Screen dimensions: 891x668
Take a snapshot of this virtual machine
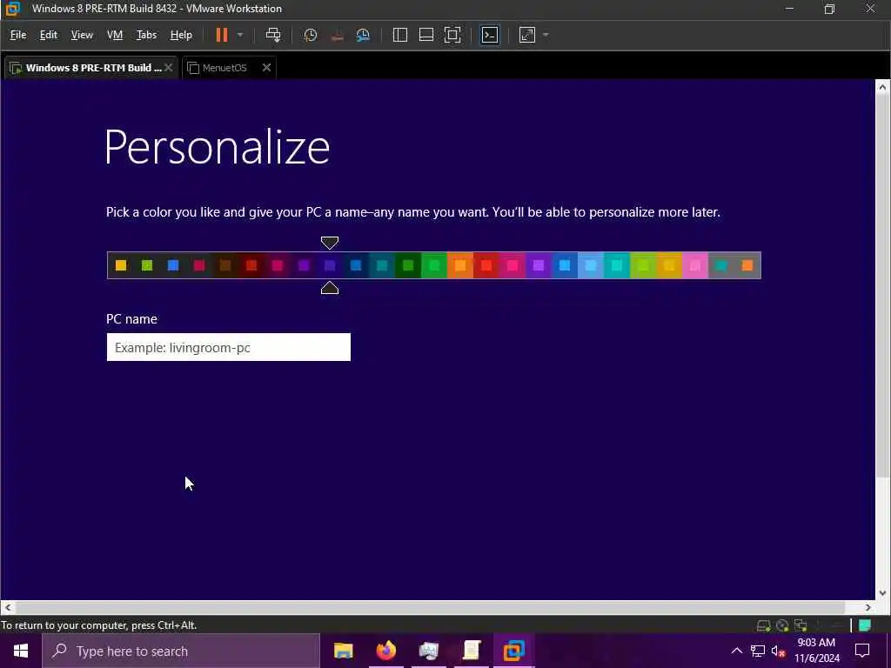pos(311,35)
